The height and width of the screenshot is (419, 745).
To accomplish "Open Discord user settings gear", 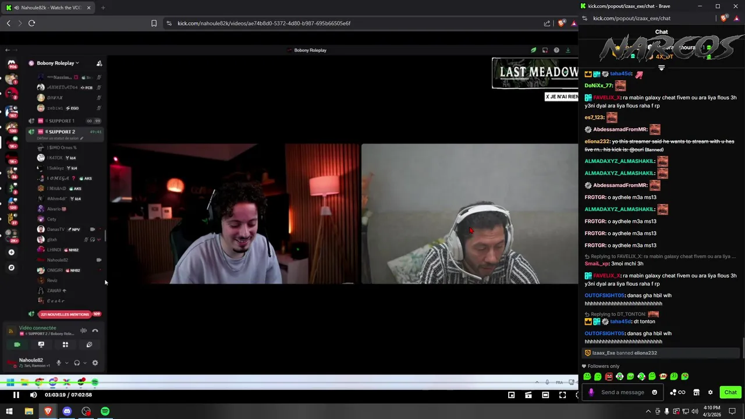I will pos(95,363).
